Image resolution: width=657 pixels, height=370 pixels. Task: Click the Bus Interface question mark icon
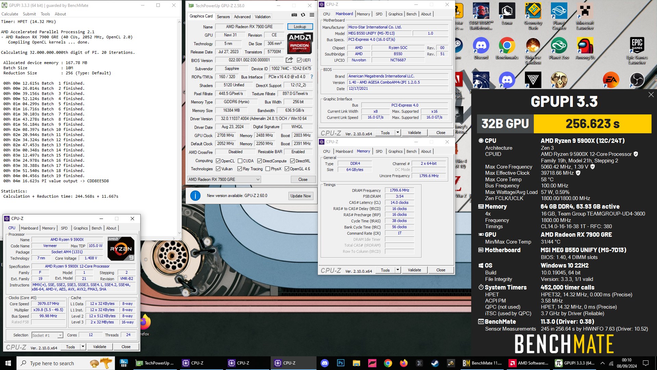tap(312, 77)
